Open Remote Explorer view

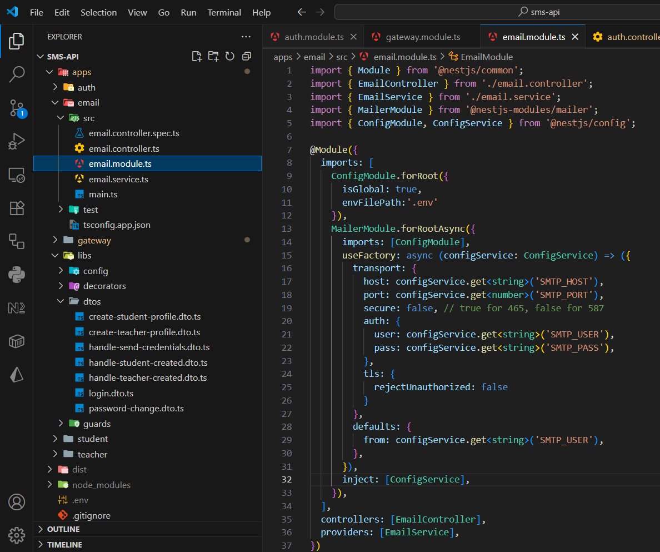coord(17,175)
